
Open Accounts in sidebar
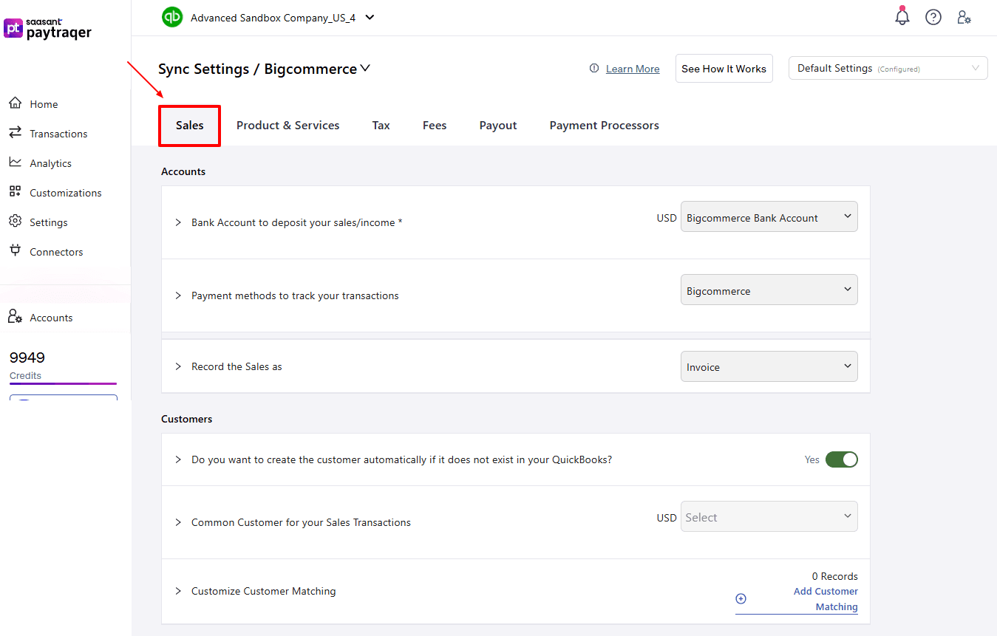coord(51,318)
